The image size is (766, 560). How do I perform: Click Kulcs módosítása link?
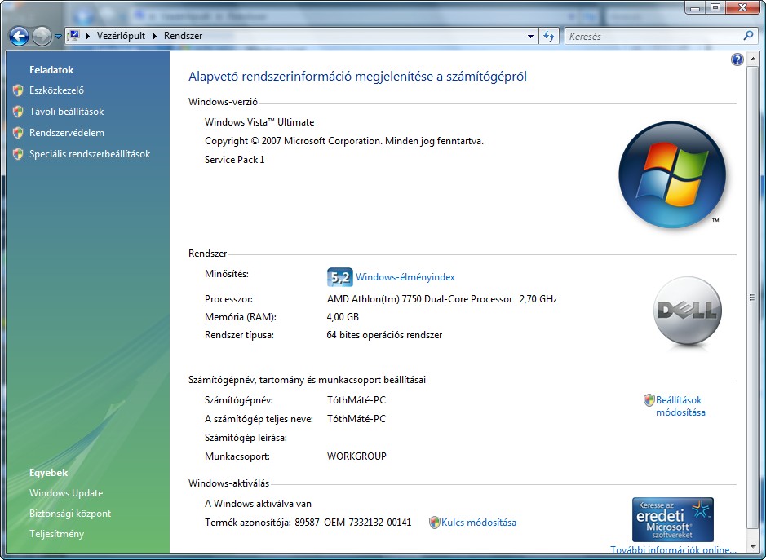coord(478,523)
